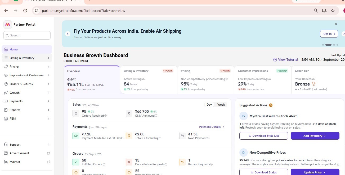
Task: Switch Sales view to Week
Action: pos(221,105)
